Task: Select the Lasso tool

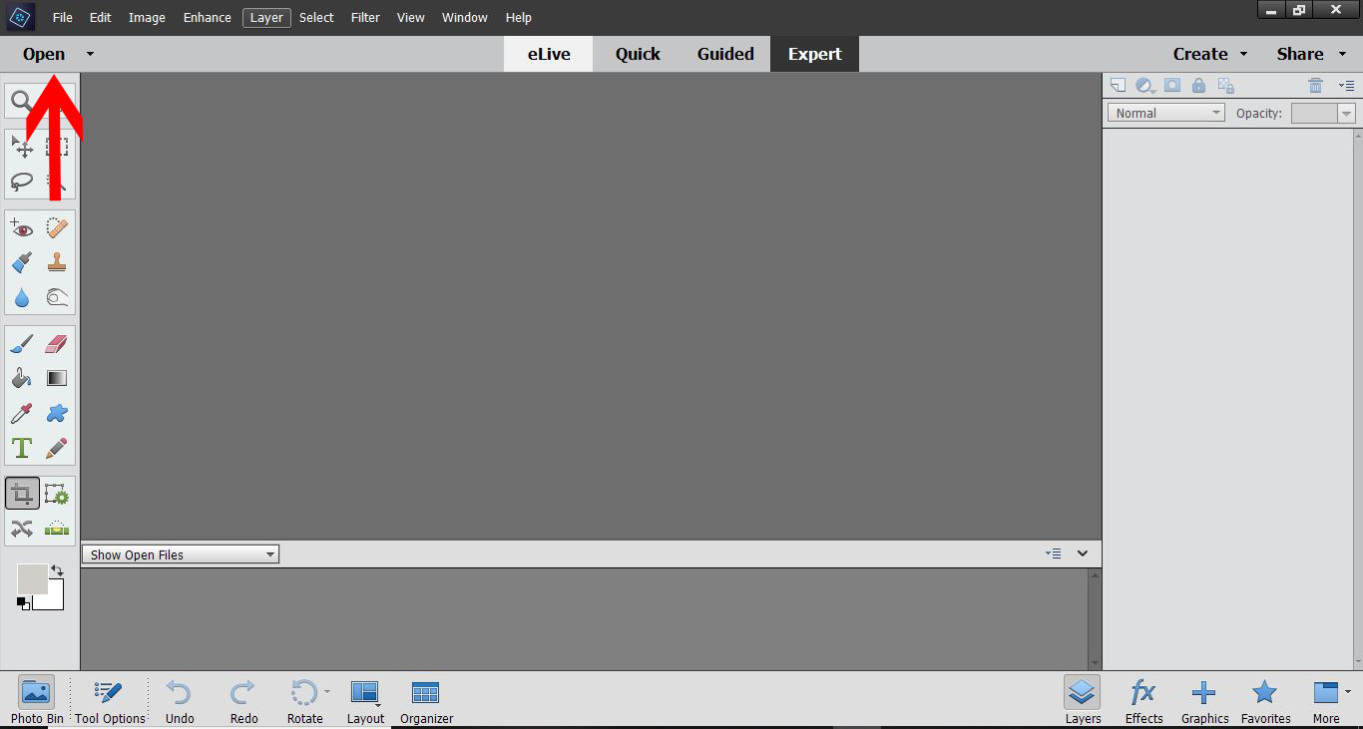Action: 22,182
